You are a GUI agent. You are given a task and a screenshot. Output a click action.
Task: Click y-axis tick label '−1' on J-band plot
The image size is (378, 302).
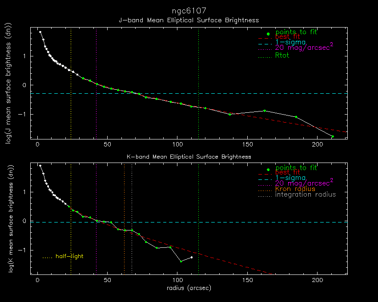point(22,115)
